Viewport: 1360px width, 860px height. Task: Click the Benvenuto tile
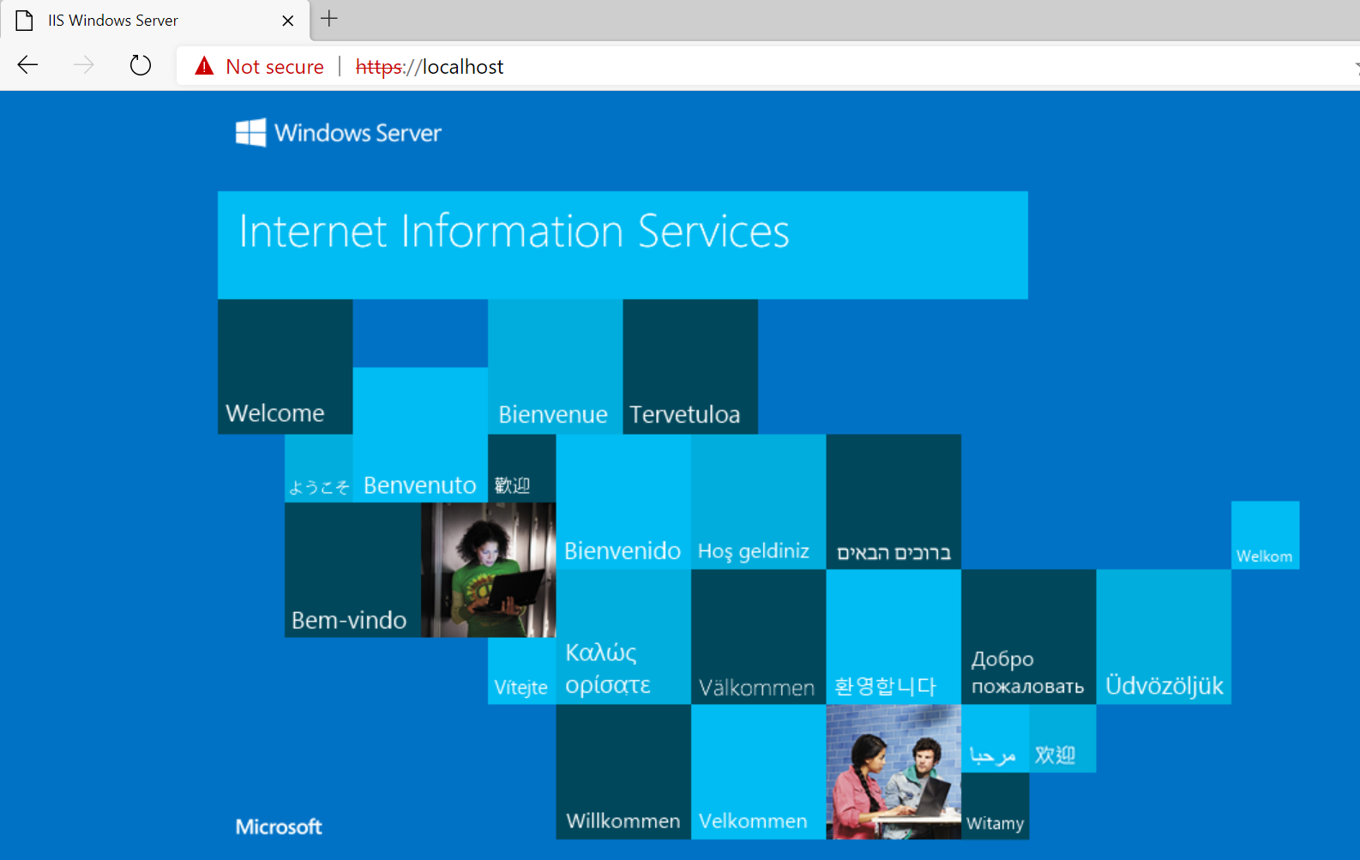[x=420, y=435]
